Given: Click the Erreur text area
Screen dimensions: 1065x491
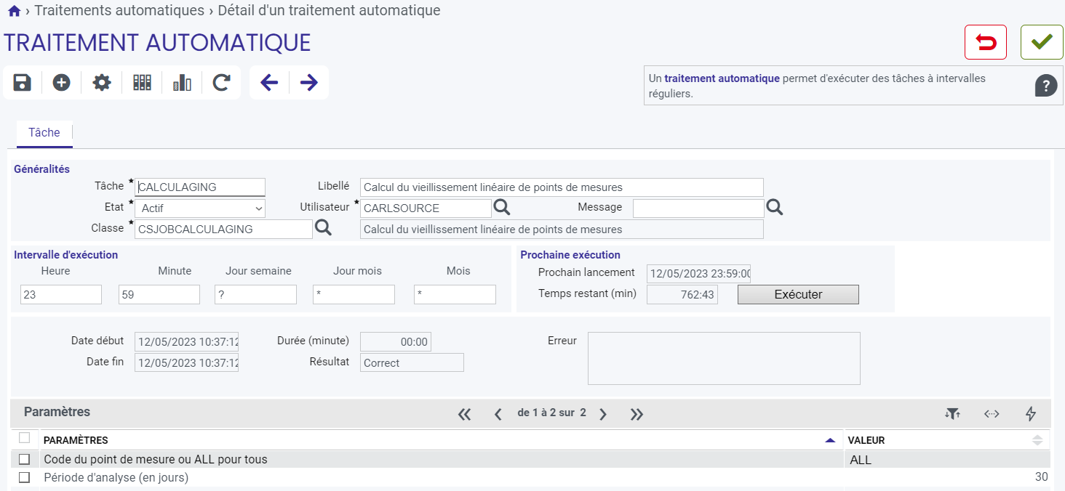Looking at the screenshot, I should (x=724, y=358).
